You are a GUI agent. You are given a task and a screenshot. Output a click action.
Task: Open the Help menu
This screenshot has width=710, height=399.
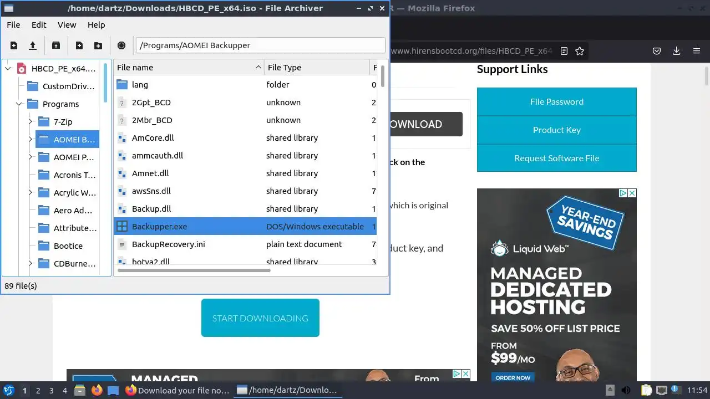click(96, 25)
